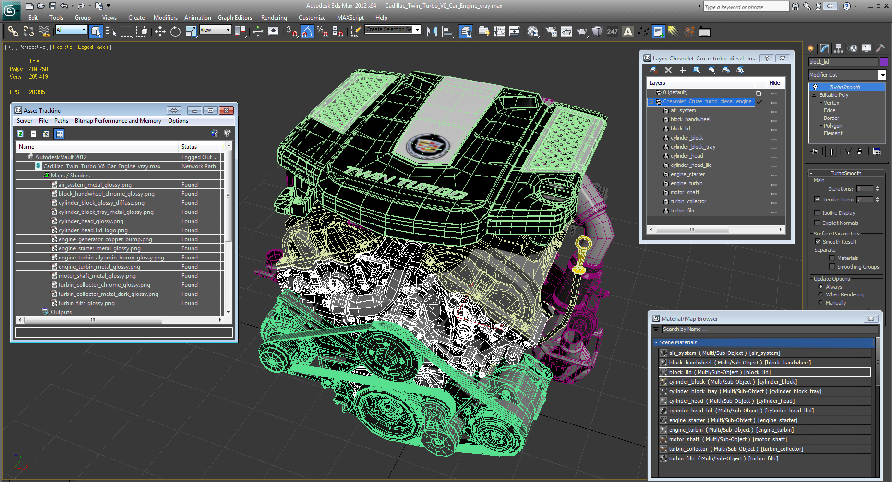Open Paths menu in Asset Tracking

point(61,121)
